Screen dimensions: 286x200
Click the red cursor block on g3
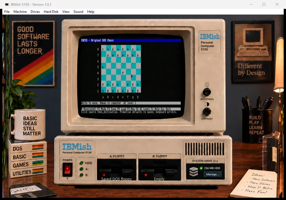[132, 76]
